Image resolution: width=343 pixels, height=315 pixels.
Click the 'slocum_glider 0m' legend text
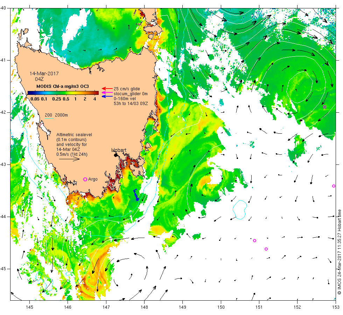click(x=131, y=94)
